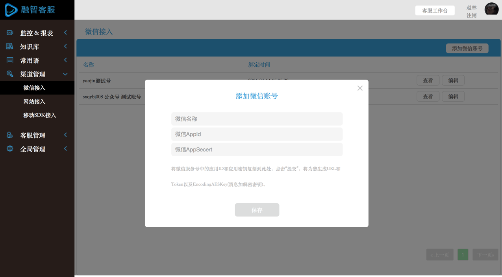Collapse the 渠道管理 menu chevron
Image resolution: width=502 pixels, height=277 pixels.
point(65,74)
